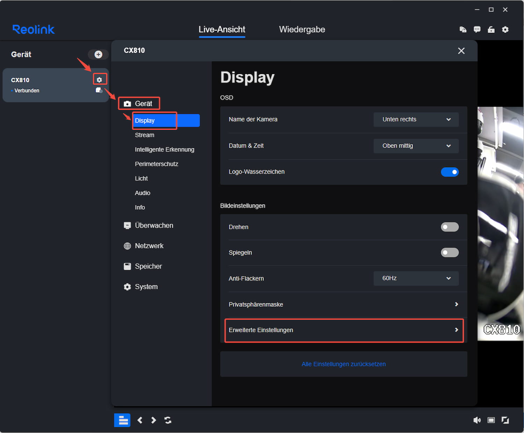Screen dimensions: 524x433
Task: Expand the Speicher section
Action: (x=143, y=266)
